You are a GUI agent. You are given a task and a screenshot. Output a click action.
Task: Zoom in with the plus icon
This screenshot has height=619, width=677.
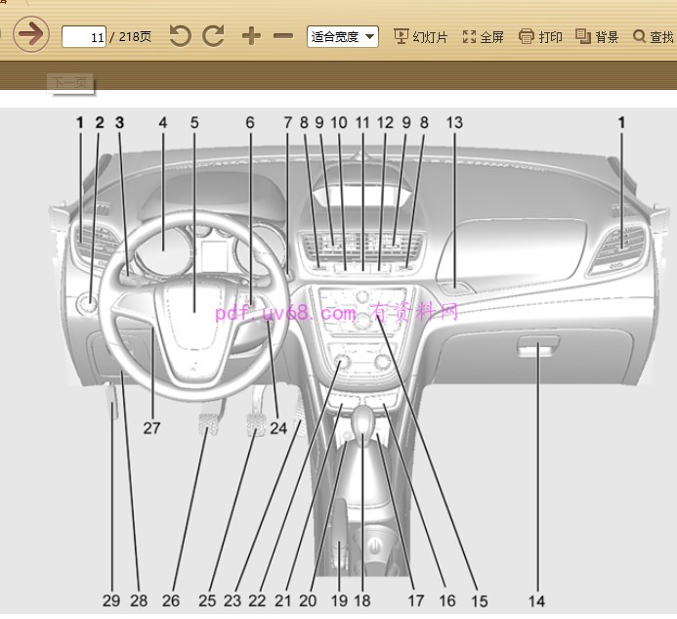(251, 36)
